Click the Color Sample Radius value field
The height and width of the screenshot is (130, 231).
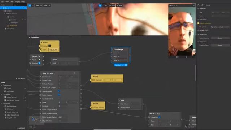pos(63,117)
